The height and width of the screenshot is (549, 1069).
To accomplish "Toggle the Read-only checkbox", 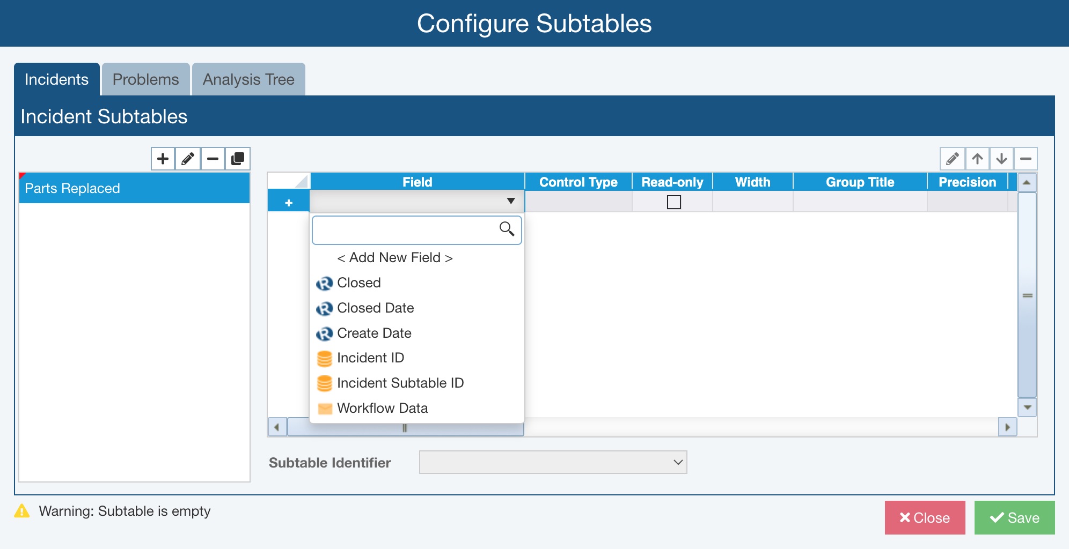I will [x=673, y=202].
